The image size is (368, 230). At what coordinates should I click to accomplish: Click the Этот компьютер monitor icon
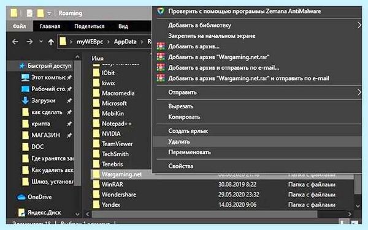25,78
